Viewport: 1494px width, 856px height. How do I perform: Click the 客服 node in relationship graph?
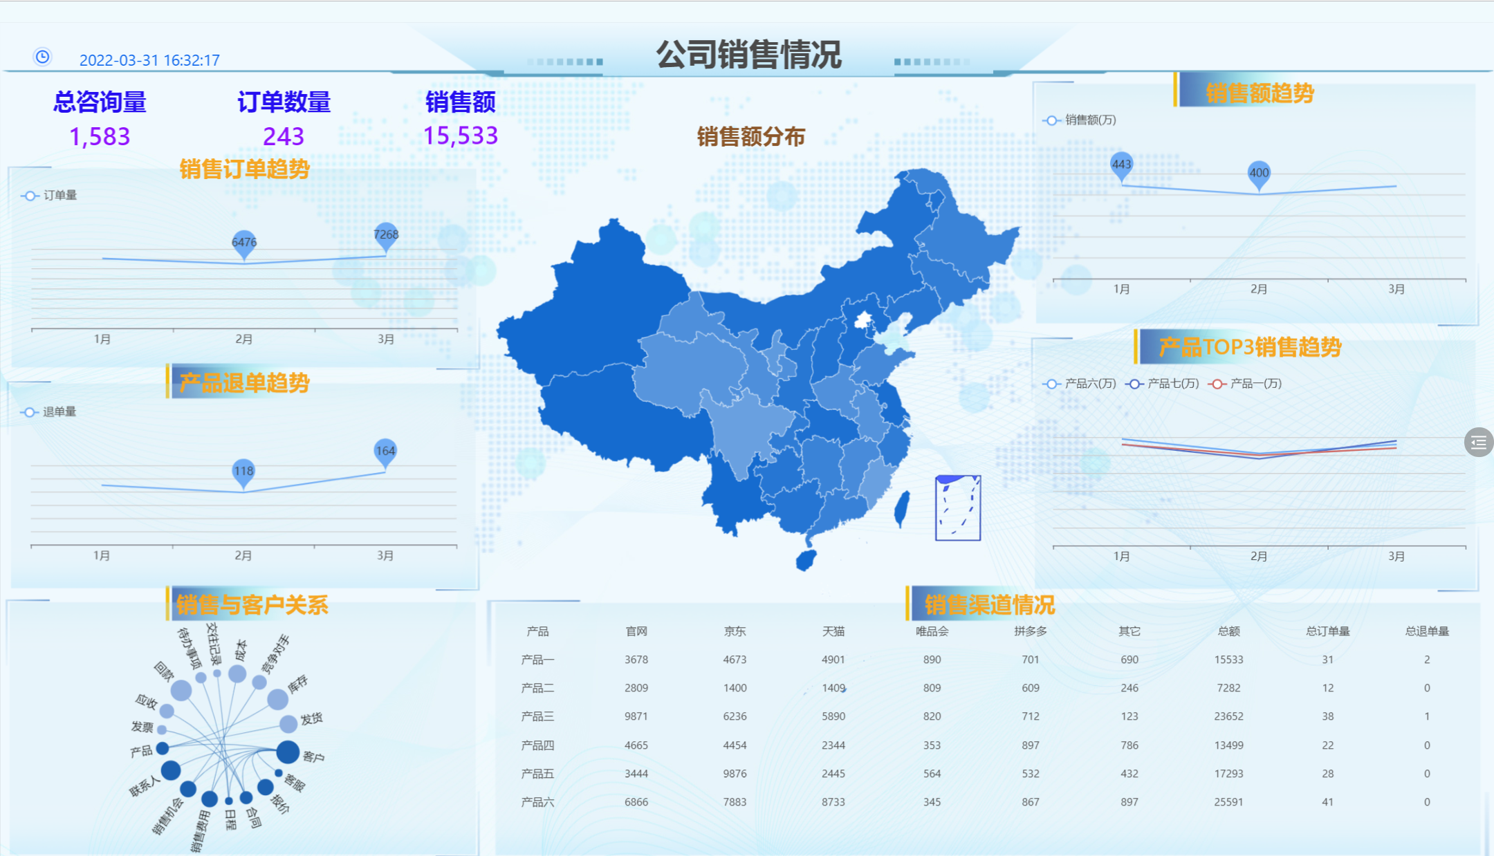(279, 773)
